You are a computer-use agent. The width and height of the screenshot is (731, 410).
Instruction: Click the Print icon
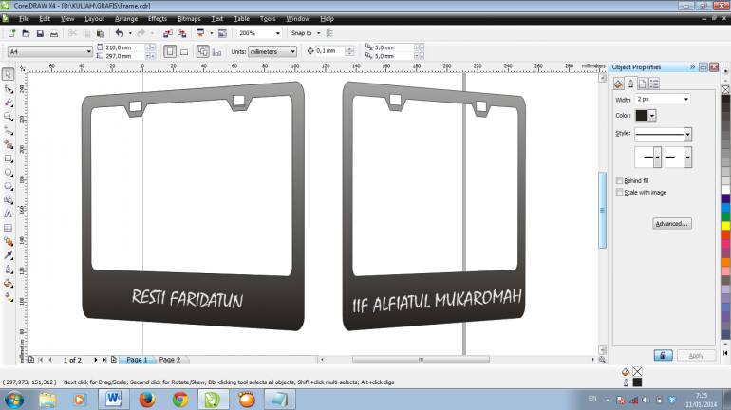point(54,33)
